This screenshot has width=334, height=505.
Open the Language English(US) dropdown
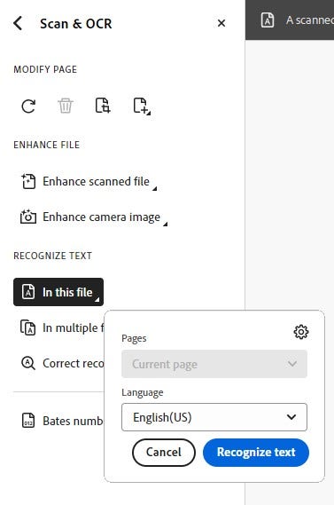(214, 417)
